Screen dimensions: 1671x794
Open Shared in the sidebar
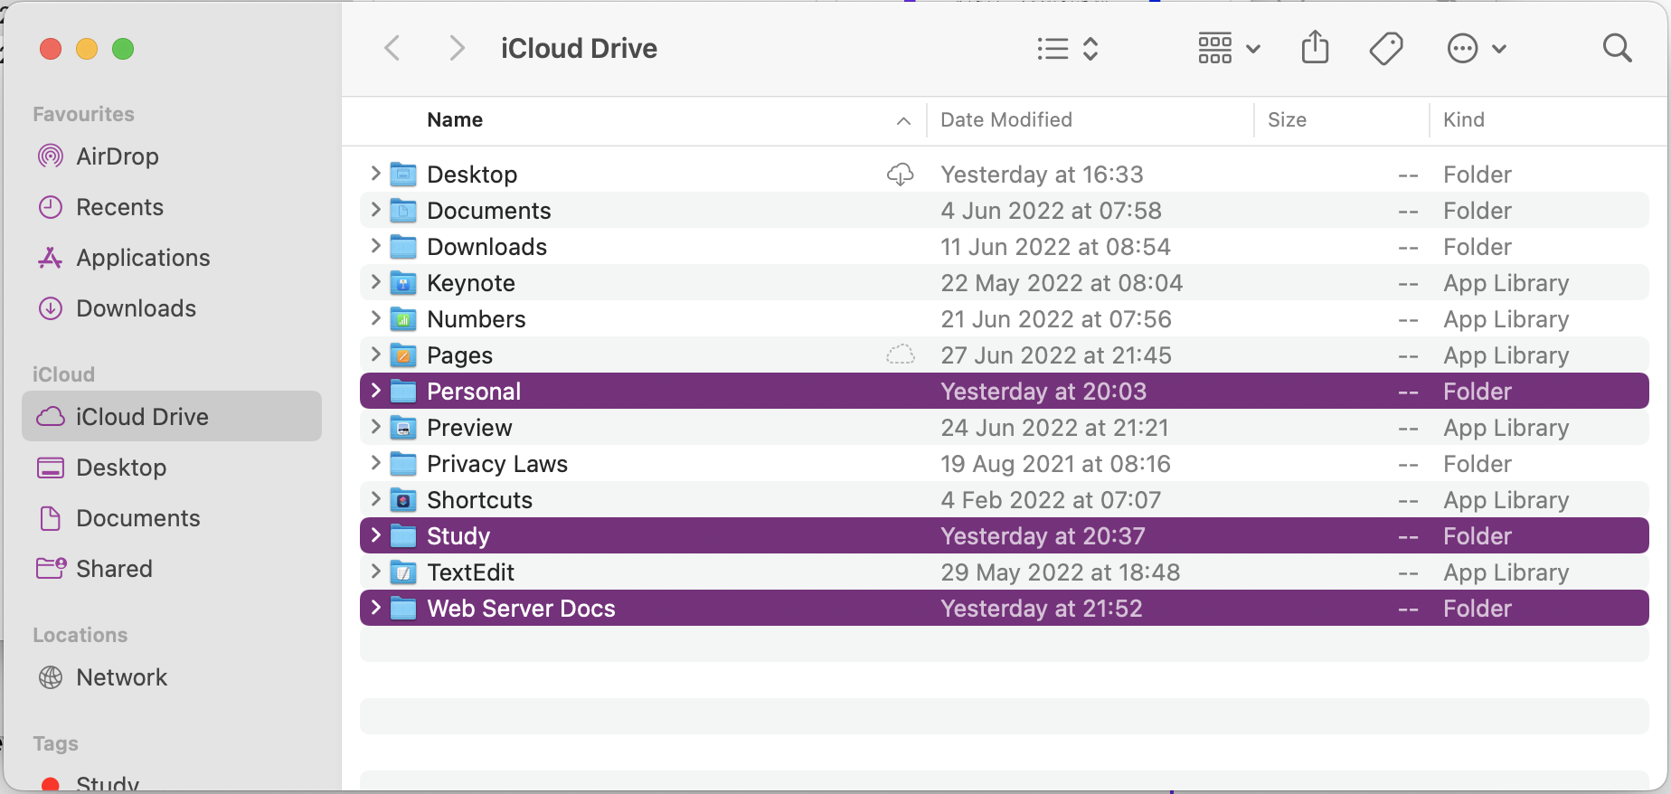172,569
